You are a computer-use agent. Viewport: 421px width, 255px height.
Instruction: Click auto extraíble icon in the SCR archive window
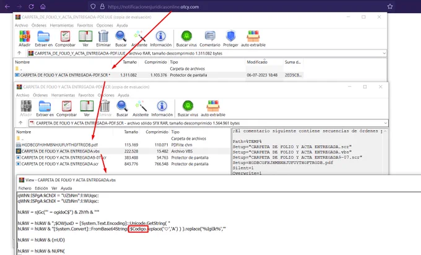pos(213,106)
